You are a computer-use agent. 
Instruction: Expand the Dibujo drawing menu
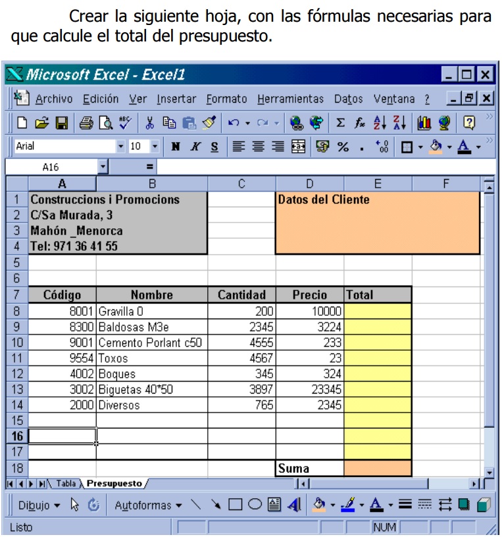click(x=39, y=505)
